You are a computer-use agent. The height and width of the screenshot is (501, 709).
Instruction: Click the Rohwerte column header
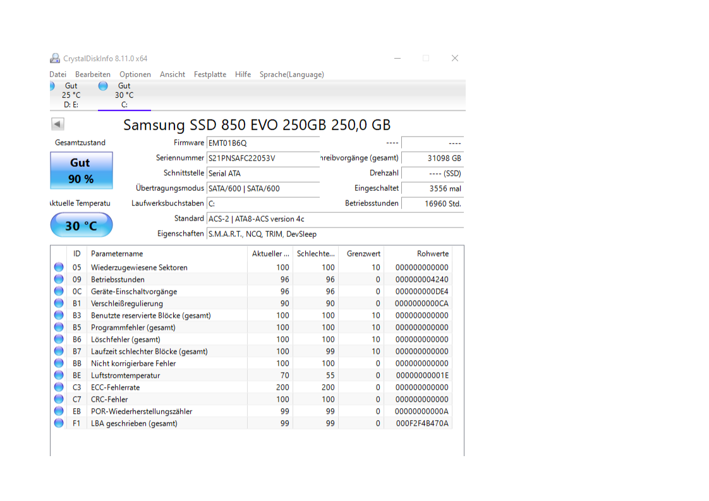click(418, 254)
